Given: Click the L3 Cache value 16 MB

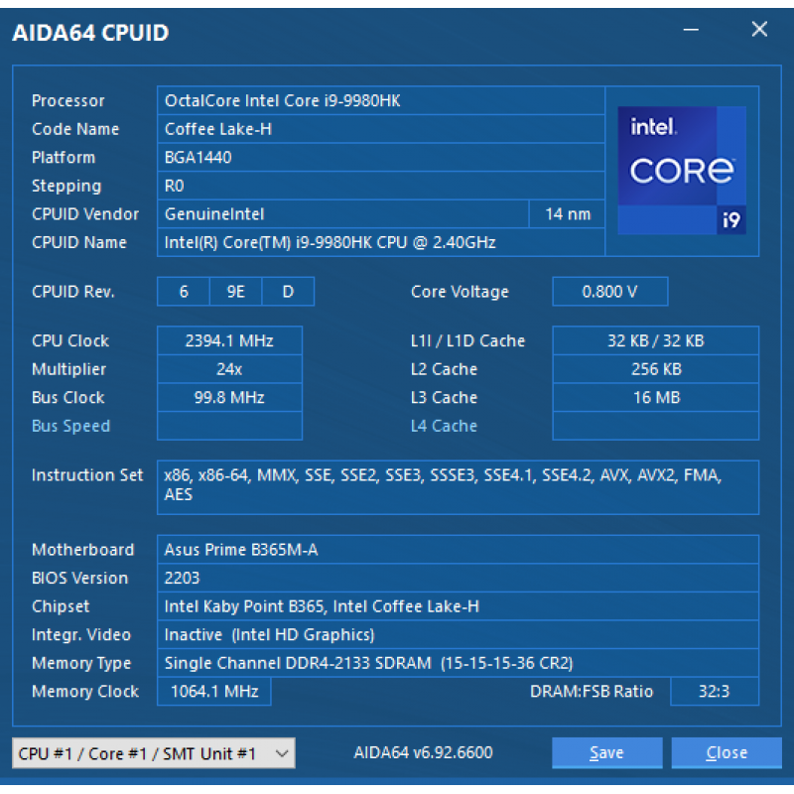Looking at the screenshot, I should (x=656, y=398).
